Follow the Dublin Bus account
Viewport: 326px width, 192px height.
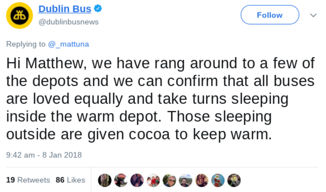tap(270, 15)
